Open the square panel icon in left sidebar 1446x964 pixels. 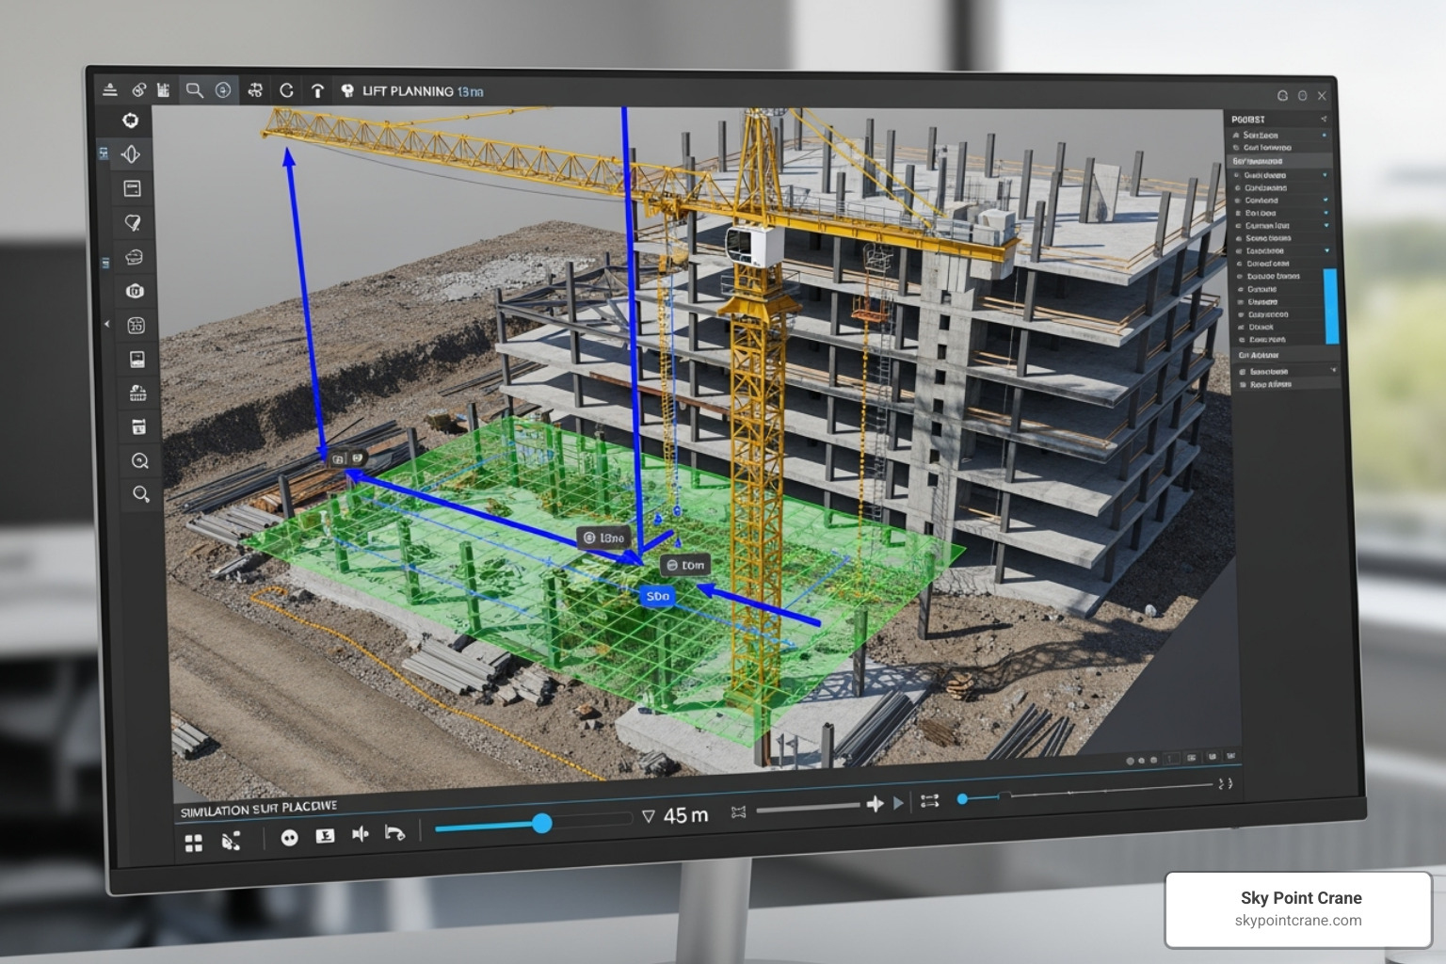(132, 188)
